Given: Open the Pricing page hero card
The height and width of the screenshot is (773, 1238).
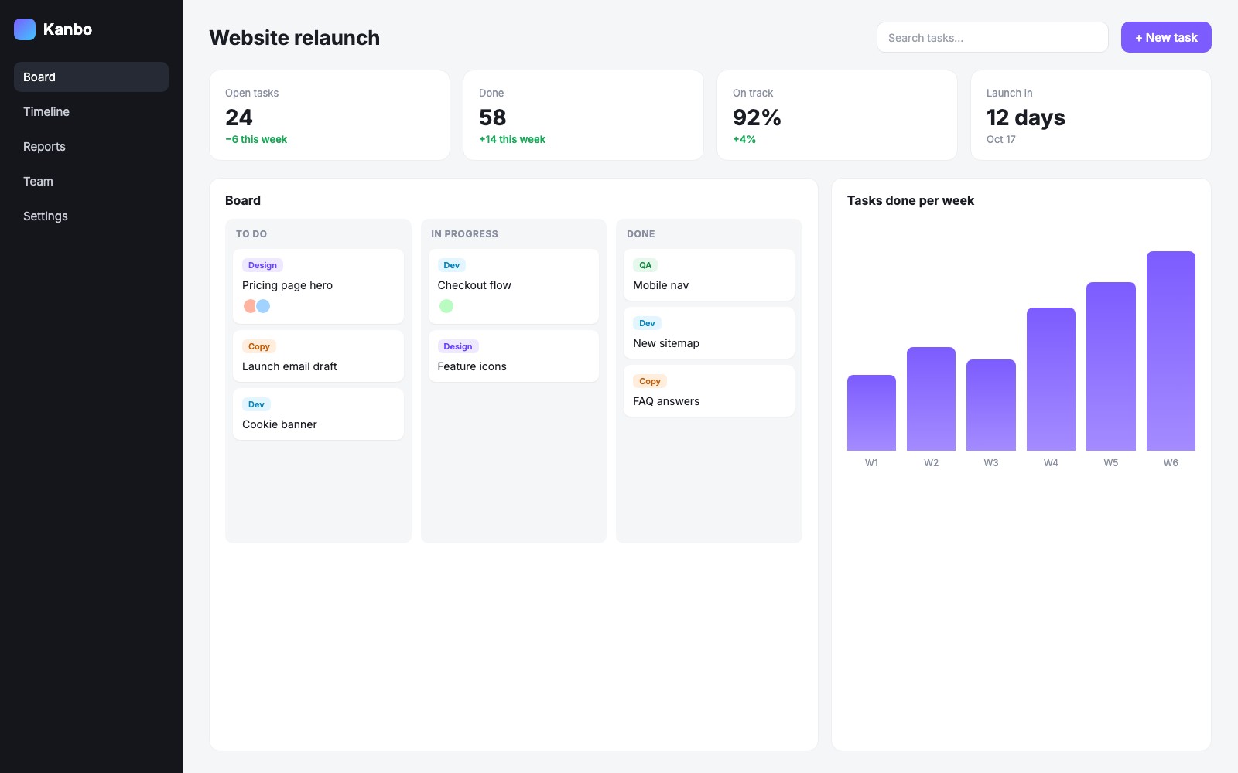Looking at the screenshot, I should [318, 286].
